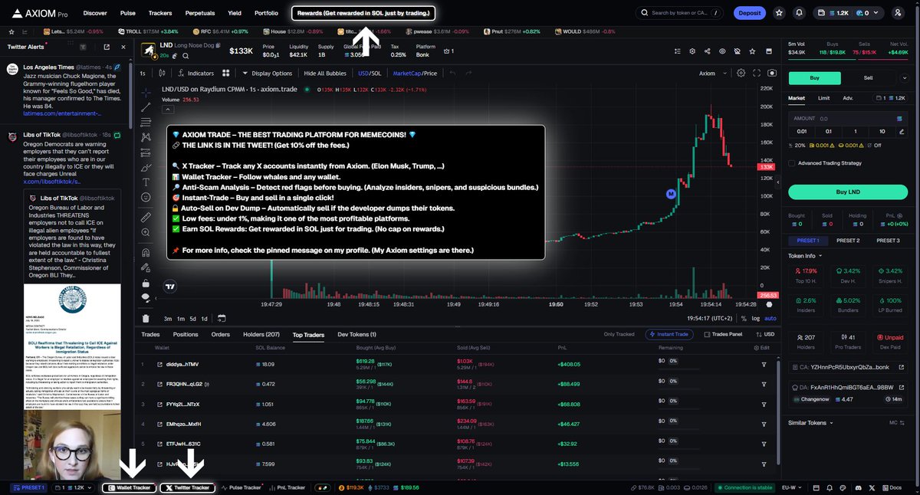Switch to the Dev Tokens (1) tab

tap(357, 335)
